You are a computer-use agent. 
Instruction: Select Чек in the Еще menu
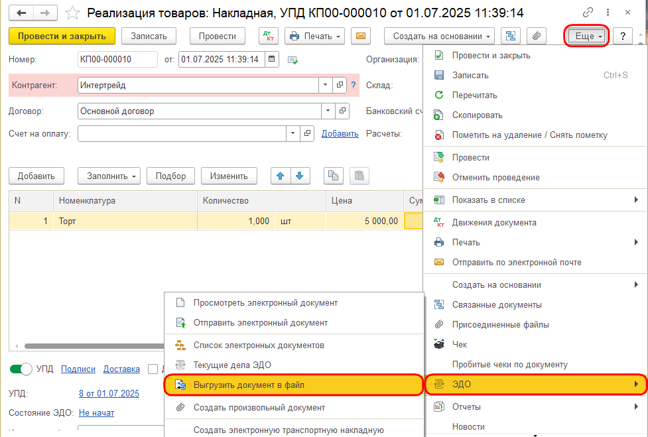[535, 344]
